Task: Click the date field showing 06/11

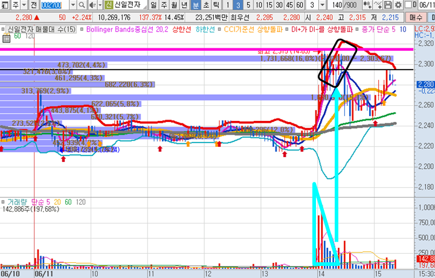Action: tap(427, 5)
